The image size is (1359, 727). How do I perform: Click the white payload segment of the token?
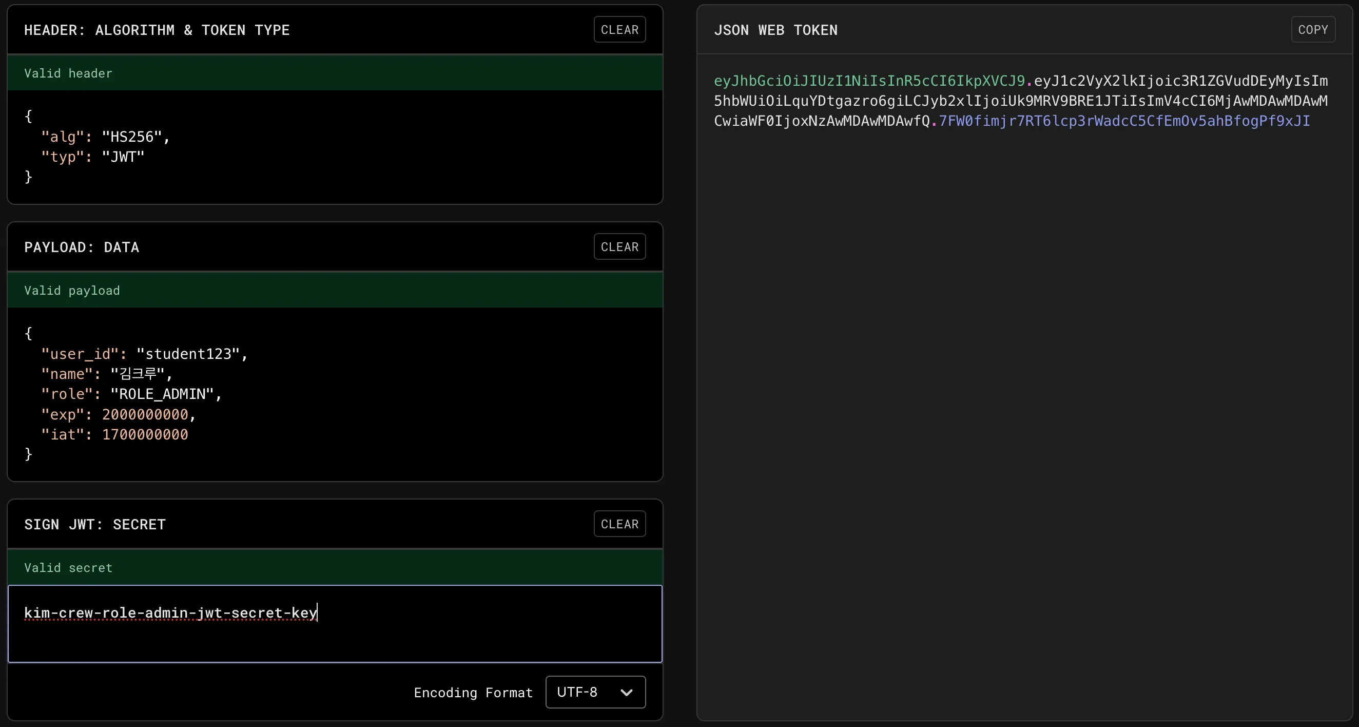pos(1020,101)
